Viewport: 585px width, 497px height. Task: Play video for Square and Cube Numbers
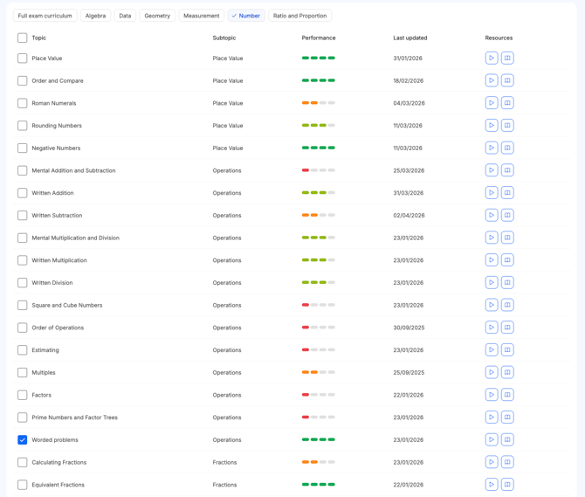tap(492, 305)
